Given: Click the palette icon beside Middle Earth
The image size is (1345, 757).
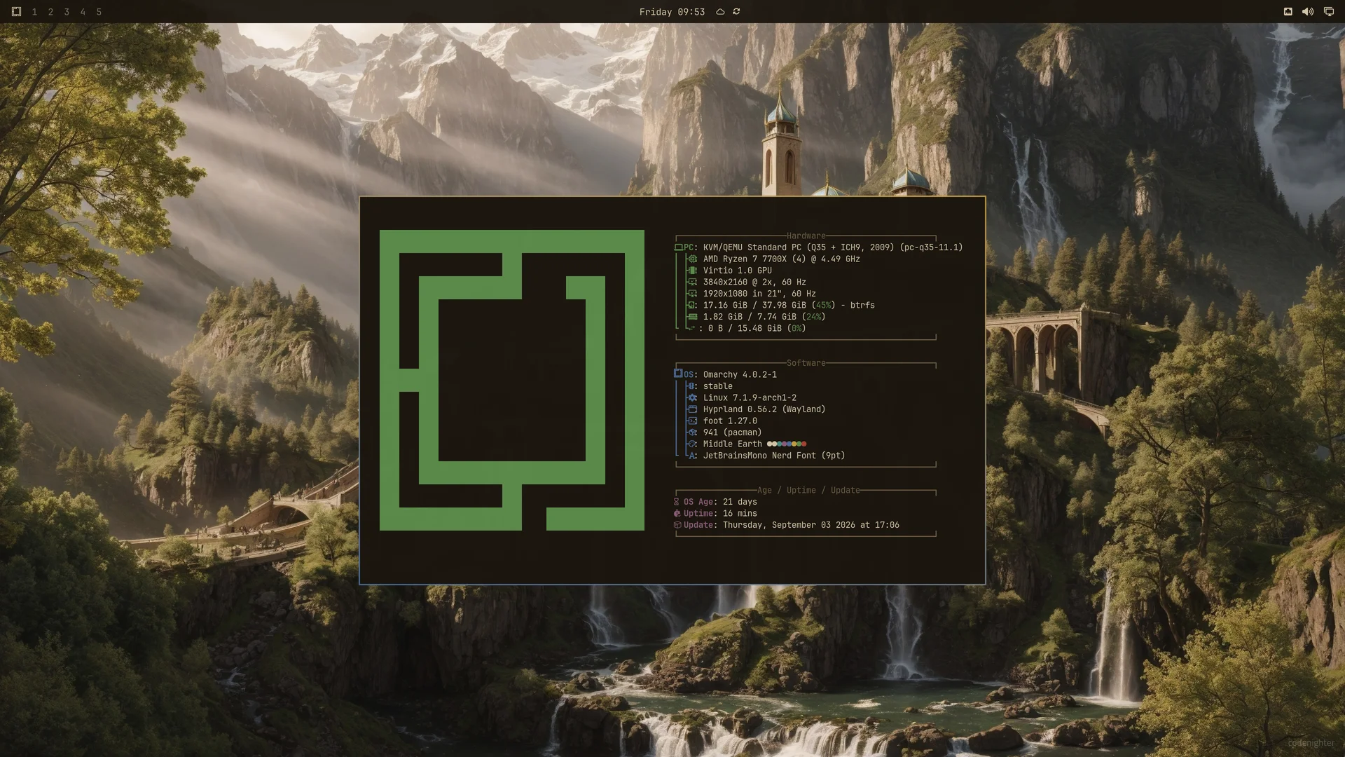Looking at the screenshot, I should (x=693, y=444).
